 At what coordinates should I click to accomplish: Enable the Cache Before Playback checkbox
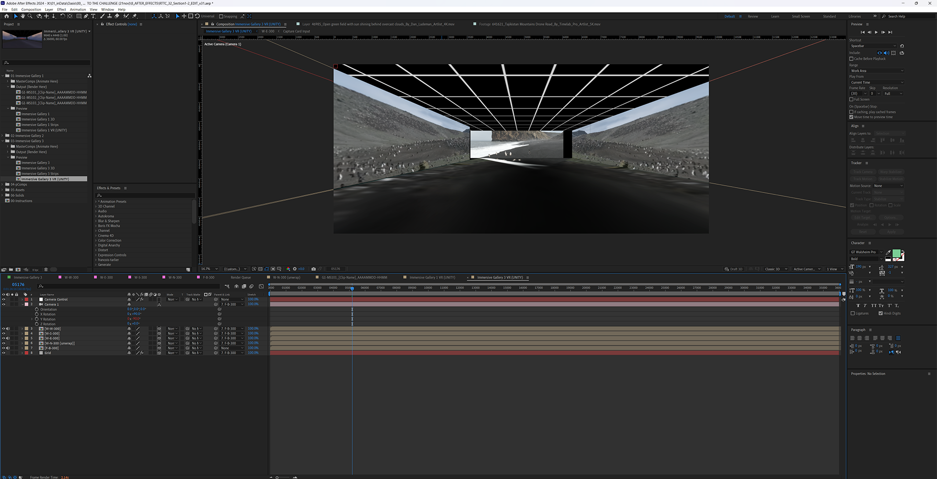point(852,59)
